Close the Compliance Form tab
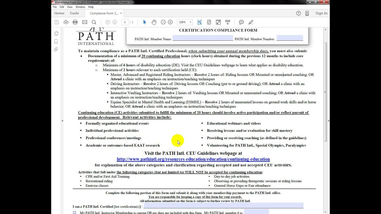This screenshot has width=381, height=214. (121, 13)
